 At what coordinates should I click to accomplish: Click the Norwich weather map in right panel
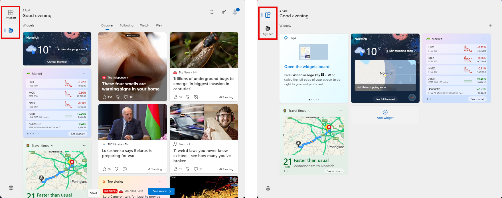(385, 75)
